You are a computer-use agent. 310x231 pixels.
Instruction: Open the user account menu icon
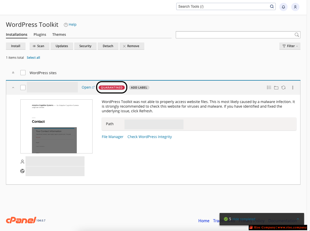point(295,7)
